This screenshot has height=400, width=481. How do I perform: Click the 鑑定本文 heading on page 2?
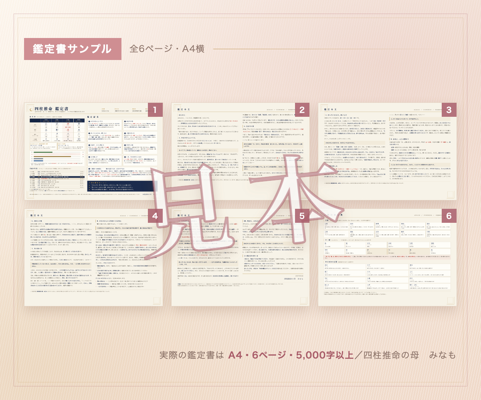[x=183, y=109]
